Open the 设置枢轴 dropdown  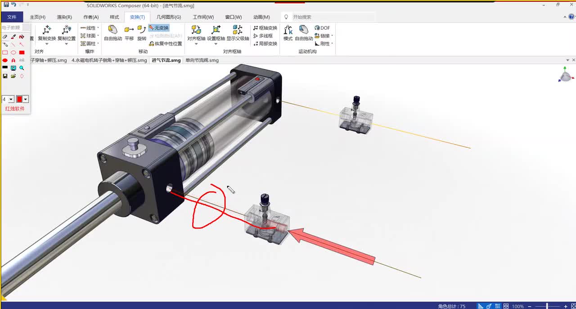pyautogui.click(x=216, y=44)
